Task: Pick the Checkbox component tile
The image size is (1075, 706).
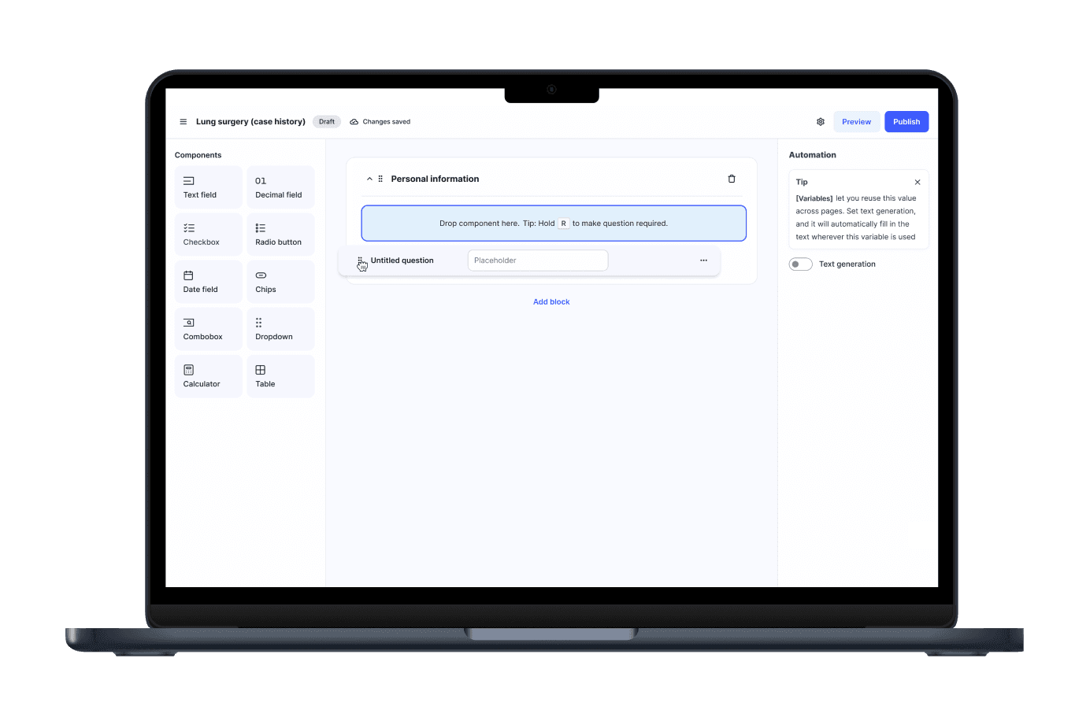Action: (x=208, y=235)
